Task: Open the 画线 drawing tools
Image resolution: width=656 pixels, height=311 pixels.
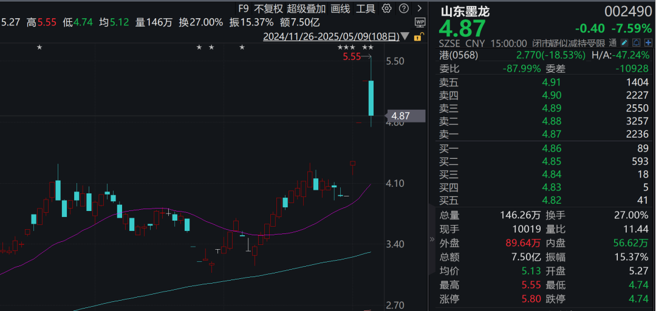Action: (x=340, y=8)
